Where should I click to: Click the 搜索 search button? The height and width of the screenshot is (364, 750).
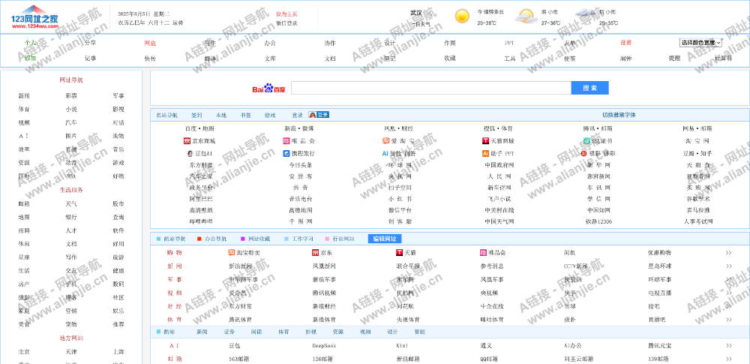589,88
